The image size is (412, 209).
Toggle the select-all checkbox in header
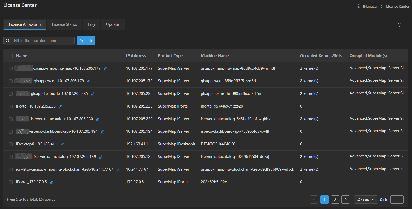pyautogui.click(x=11, y=56)
